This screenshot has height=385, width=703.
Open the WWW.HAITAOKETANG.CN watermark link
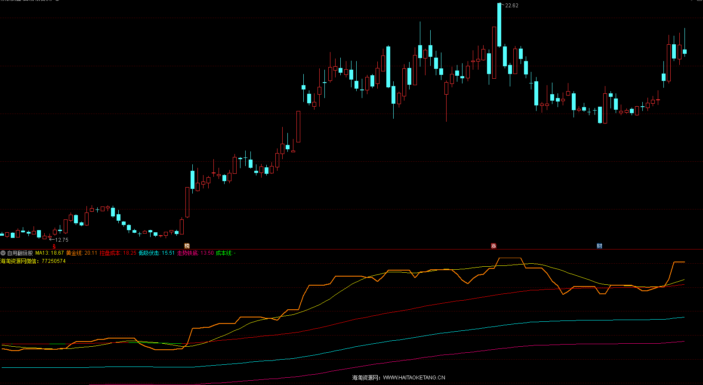point(414,378)
